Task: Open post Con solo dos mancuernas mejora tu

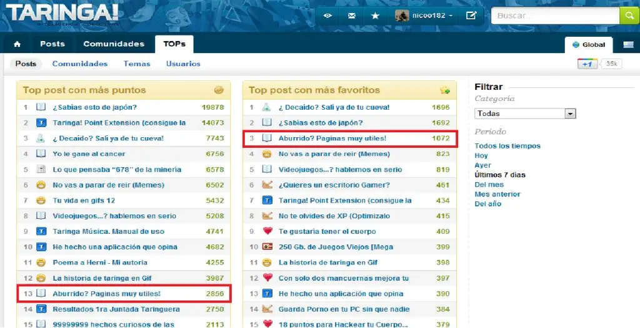Action: point(344,278)
